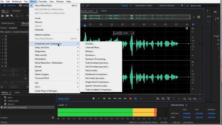Toggle the Loop Playback button
This screenshot has height=125, width=222.
tap(136, 99)
